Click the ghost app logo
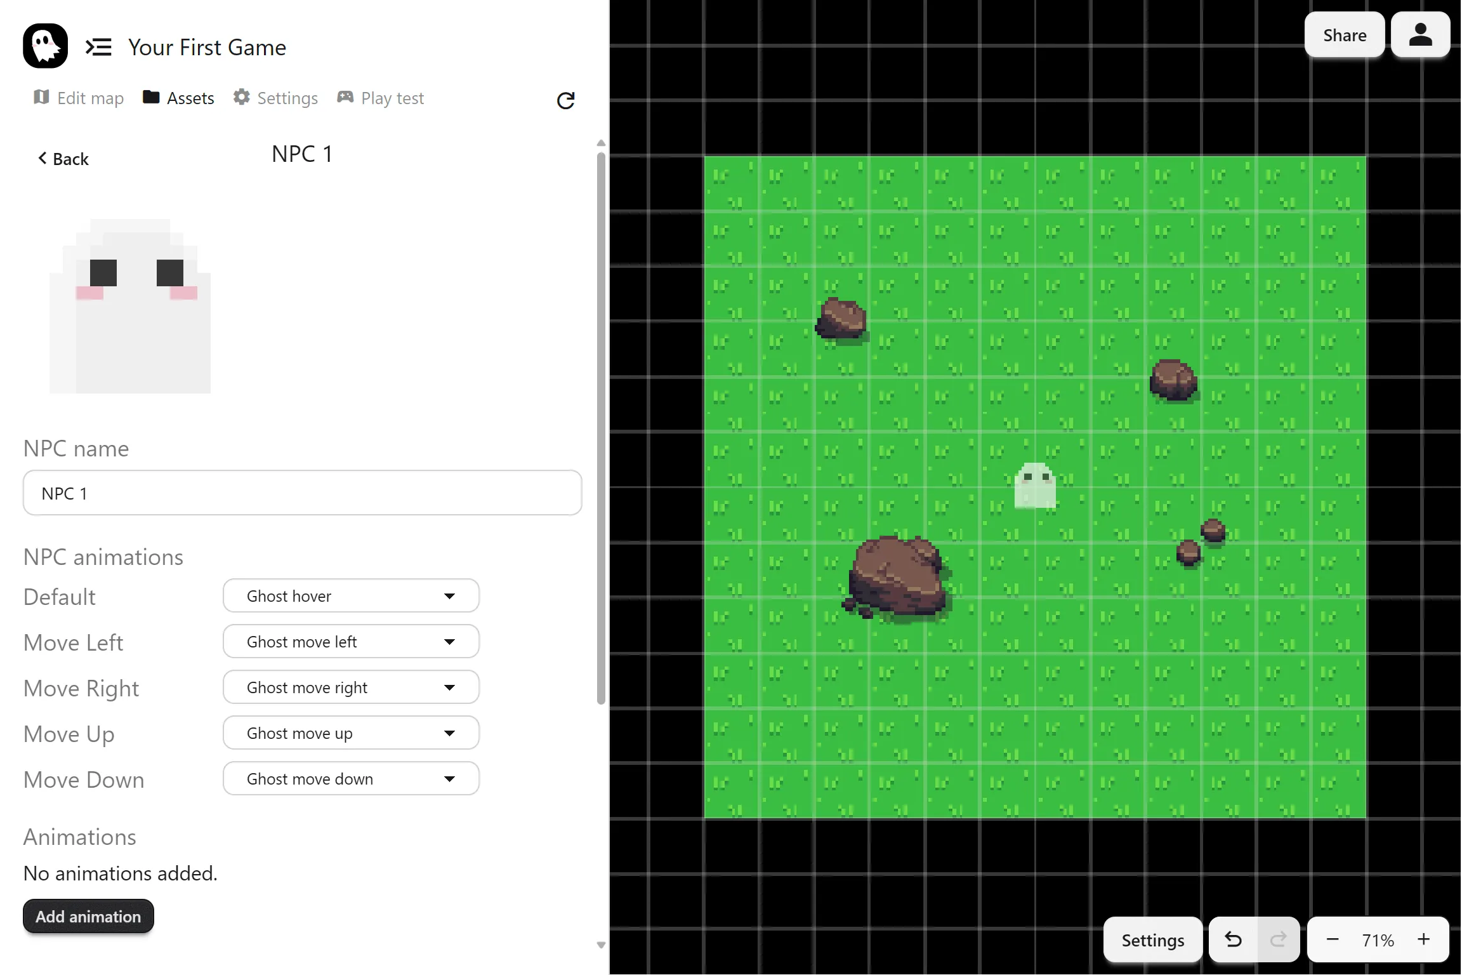 (x=45, y=46)
